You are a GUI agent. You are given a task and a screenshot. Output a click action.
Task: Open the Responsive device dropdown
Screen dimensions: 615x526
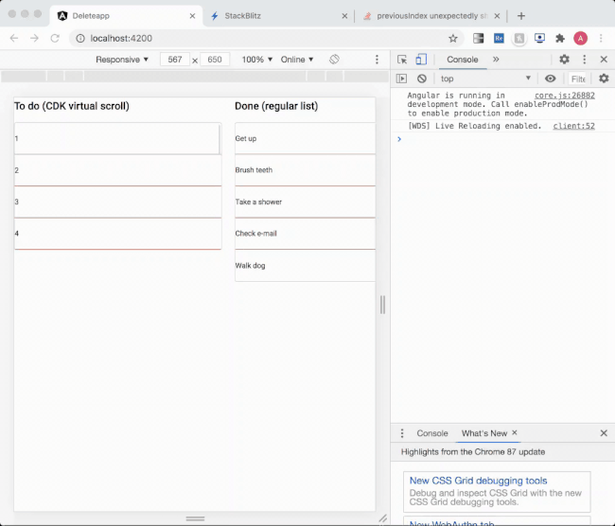(122, 60)
